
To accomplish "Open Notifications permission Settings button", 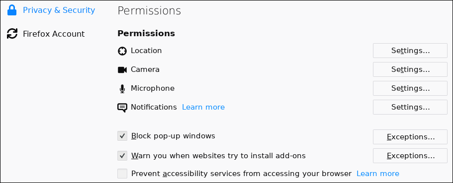I will point(410,107).
